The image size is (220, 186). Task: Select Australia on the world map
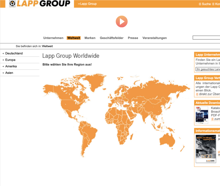click(167, 140)
